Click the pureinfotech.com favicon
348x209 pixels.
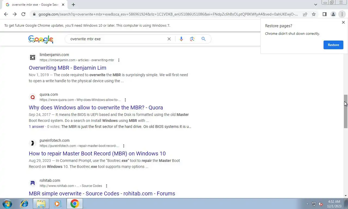pyautogui.click(x=33, y=143)
